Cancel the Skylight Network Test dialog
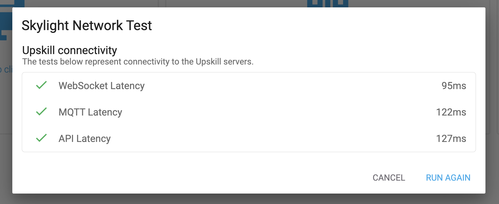This screenshot has height=204, width=499. [x=389, y=178]
